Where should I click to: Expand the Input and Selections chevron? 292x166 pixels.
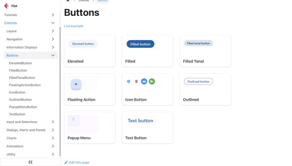tap(53, 122)
